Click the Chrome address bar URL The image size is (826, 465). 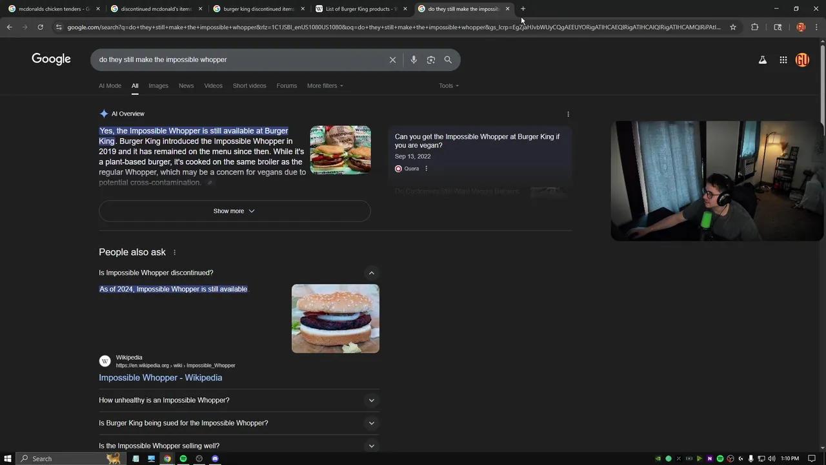[x=394, y=27]
